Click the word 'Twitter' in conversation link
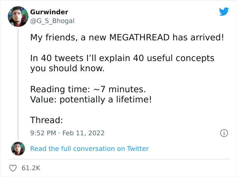 (x=138, y=149)
